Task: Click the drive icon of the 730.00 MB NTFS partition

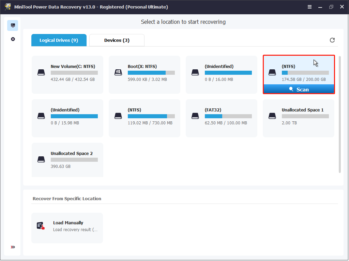Action: coord(118,116)
